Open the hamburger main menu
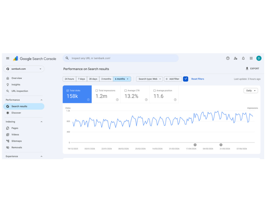 point(8,58)
